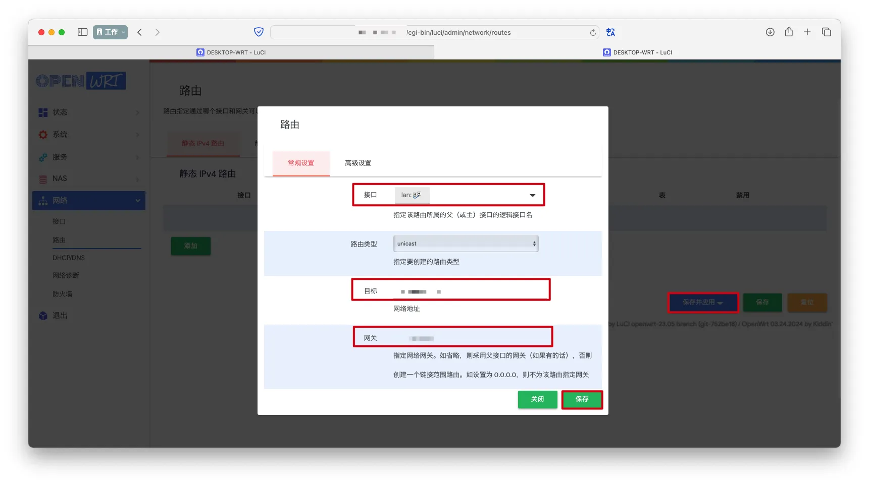Show the tab overview icon

point(826,32)
